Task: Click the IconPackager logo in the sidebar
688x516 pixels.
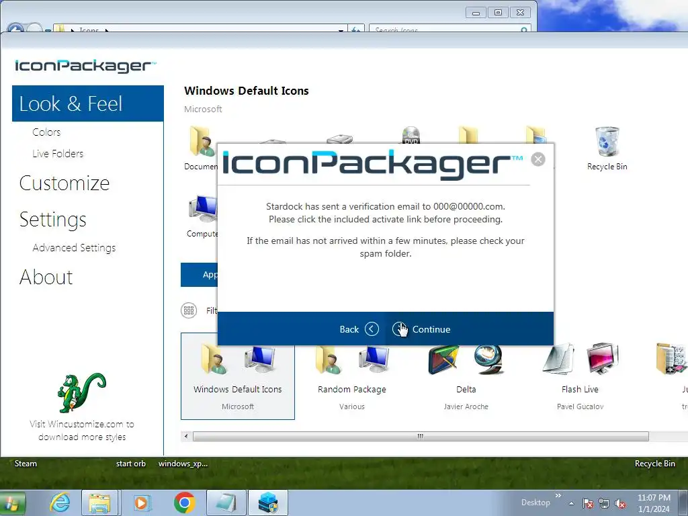Action: tap(85, 66)
